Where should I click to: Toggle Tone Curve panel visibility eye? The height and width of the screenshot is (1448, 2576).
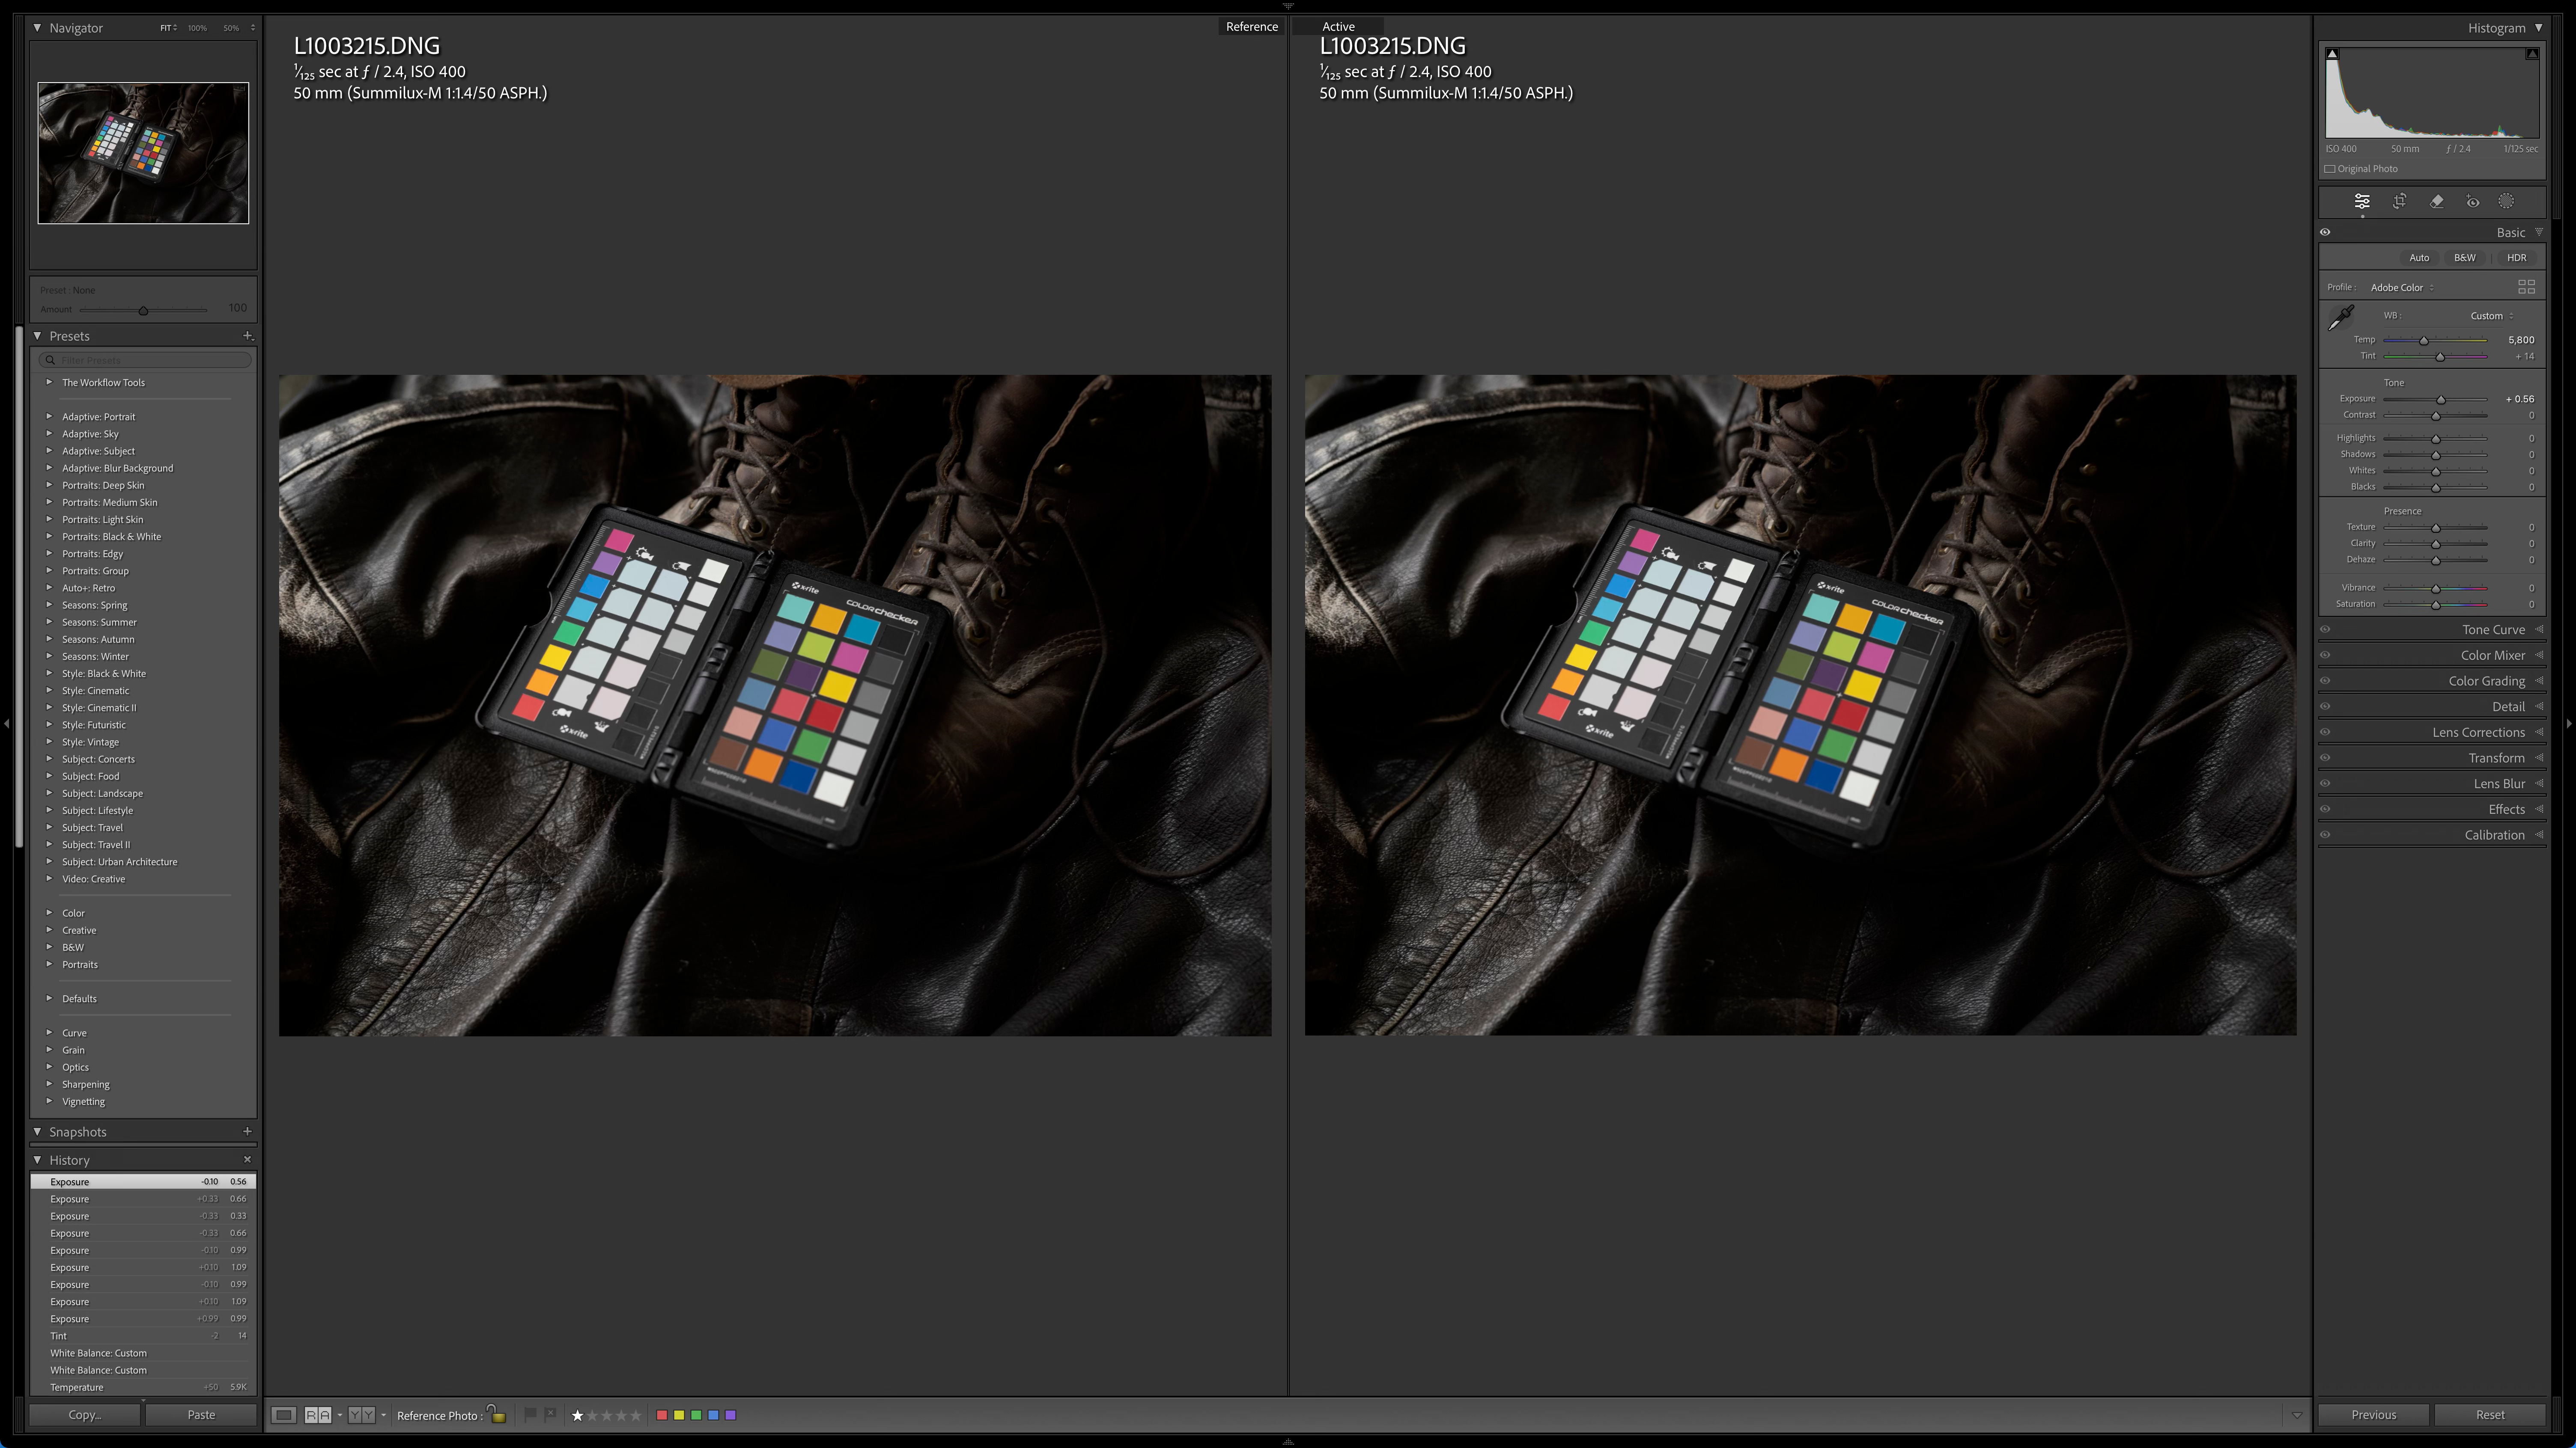(x=2325, y=629)
